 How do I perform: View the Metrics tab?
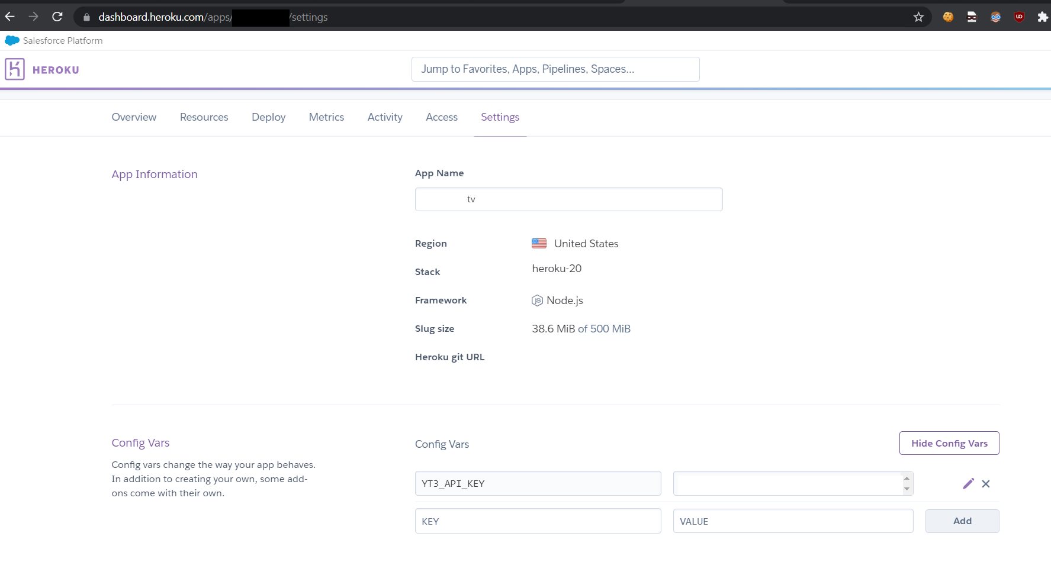[326, 117]
